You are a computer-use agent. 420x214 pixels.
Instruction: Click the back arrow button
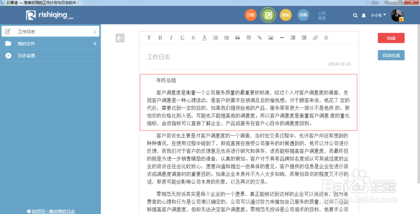[120, 38]
